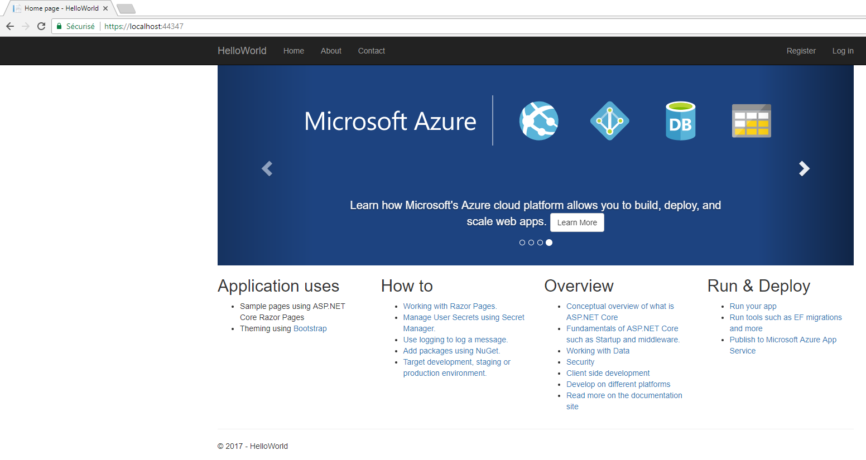The image size is (866, 460).
Task: Select the second carousel indicator dot
Action: click(x=531, y=243)
